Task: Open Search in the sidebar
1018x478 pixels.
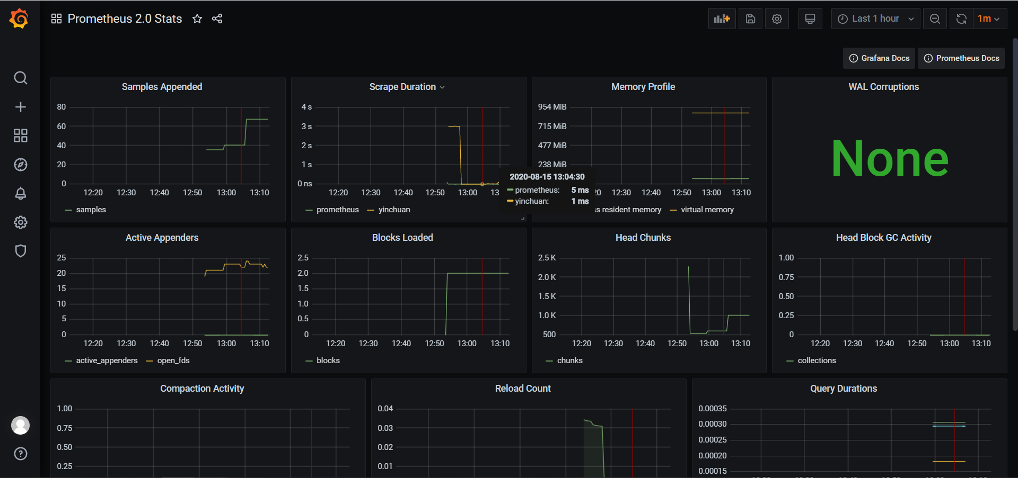Action: (x=20, y=78)
